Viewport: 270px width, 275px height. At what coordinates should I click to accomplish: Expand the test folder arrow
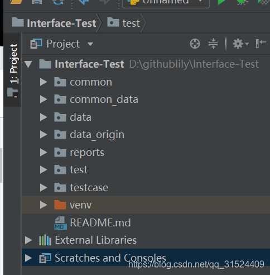tap(44, 170)
